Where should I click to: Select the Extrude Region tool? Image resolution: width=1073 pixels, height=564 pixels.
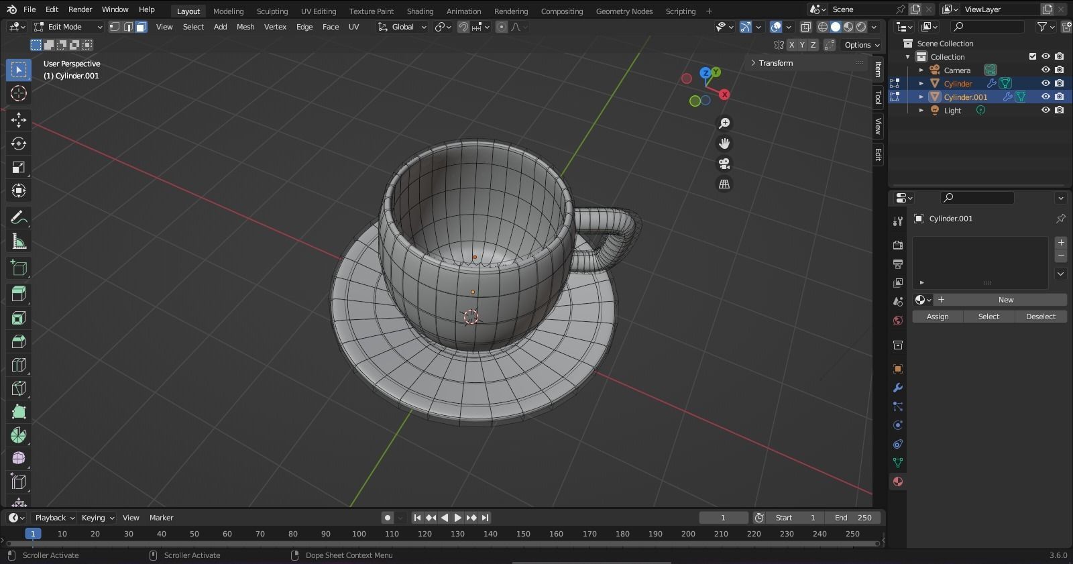click(19, 294)
